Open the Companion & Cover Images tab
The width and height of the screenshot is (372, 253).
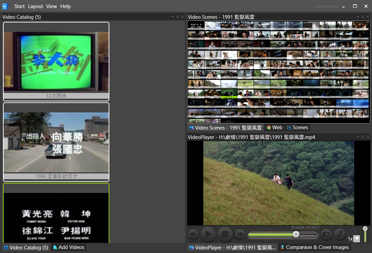coord(315,247)
